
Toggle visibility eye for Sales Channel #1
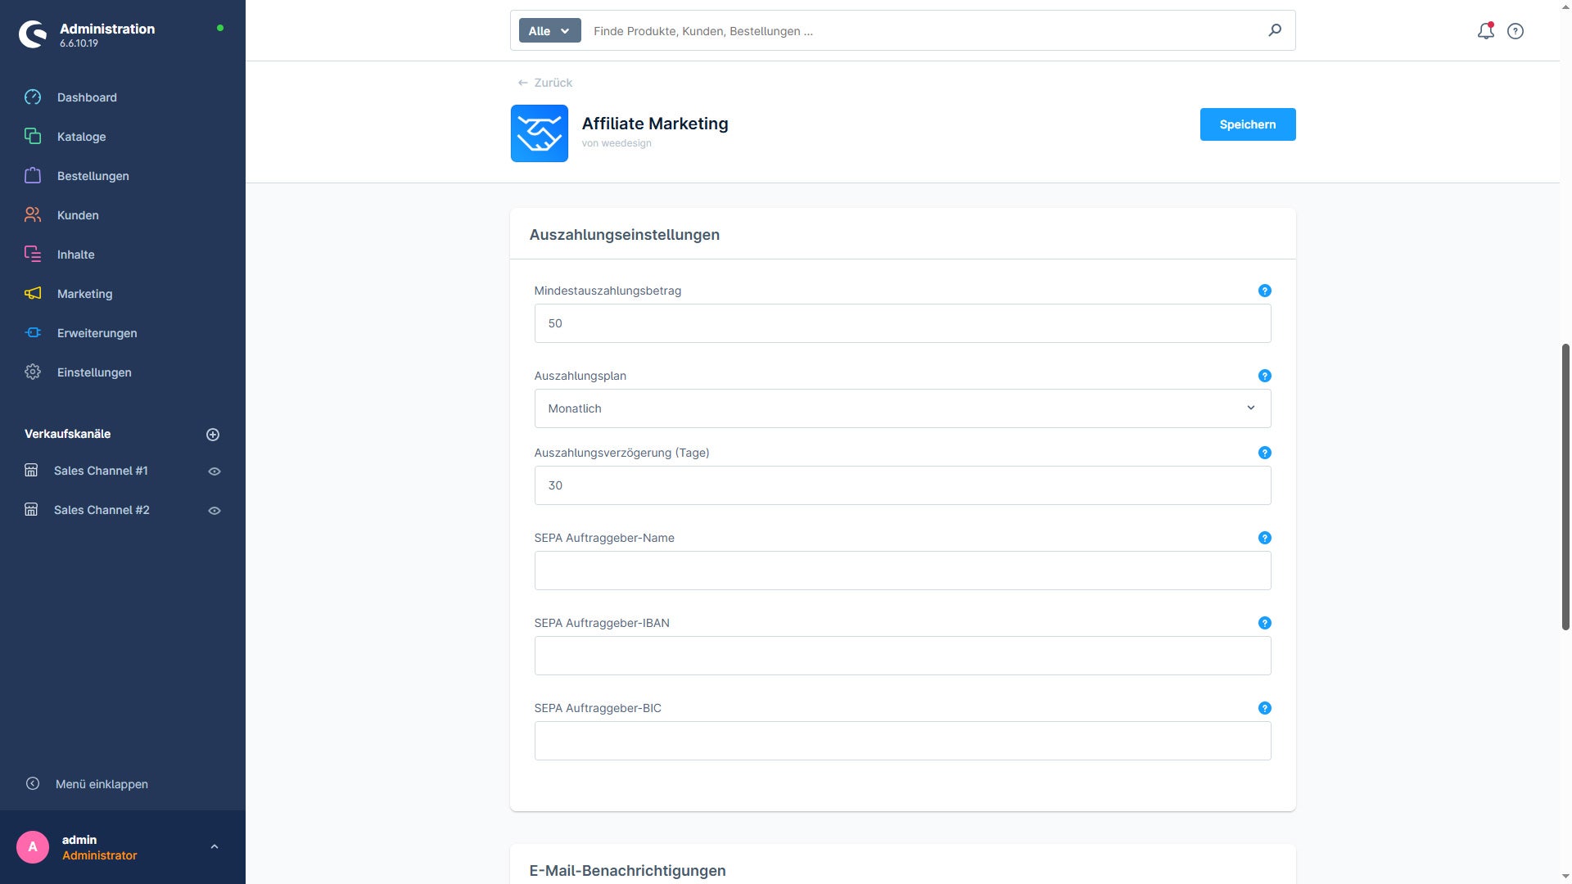pos(215,471)
